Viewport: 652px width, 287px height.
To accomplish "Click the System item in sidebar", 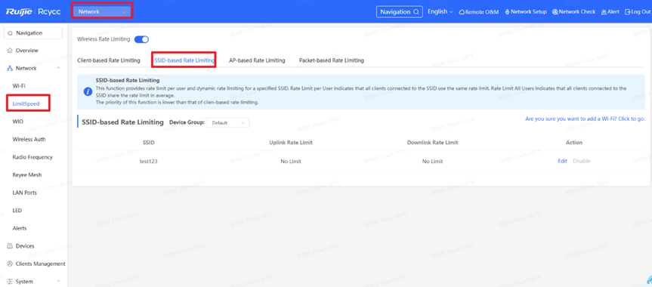I will tap(24, 282).
